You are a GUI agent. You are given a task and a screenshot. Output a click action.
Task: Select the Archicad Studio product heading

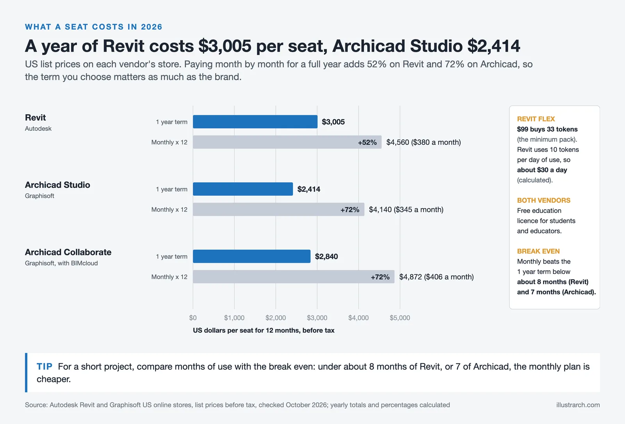[x=57, y=185]
